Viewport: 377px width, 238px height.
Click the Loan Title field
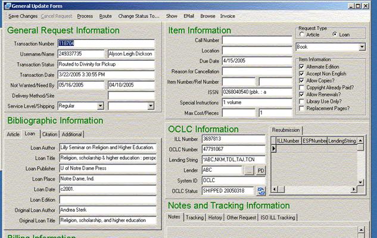click(108, 158)
